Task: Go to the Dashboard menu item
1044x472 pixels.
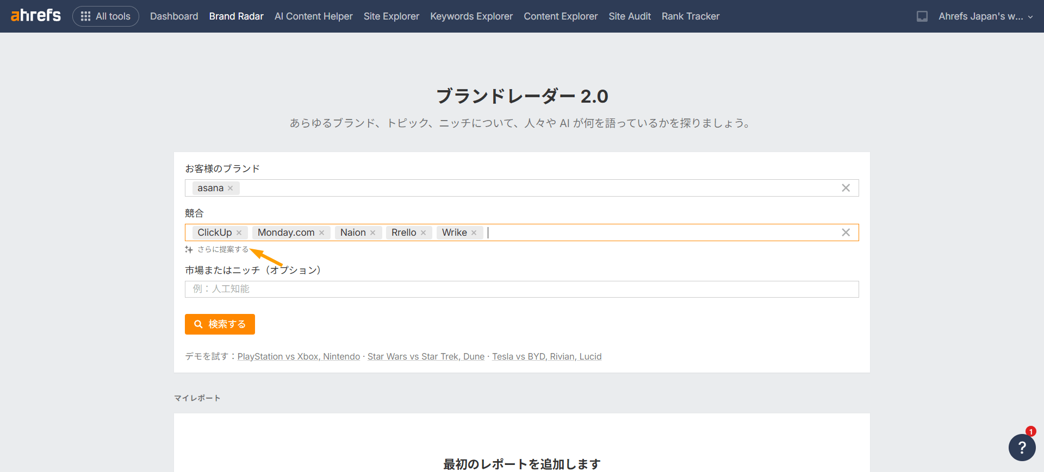Action: 174,16
